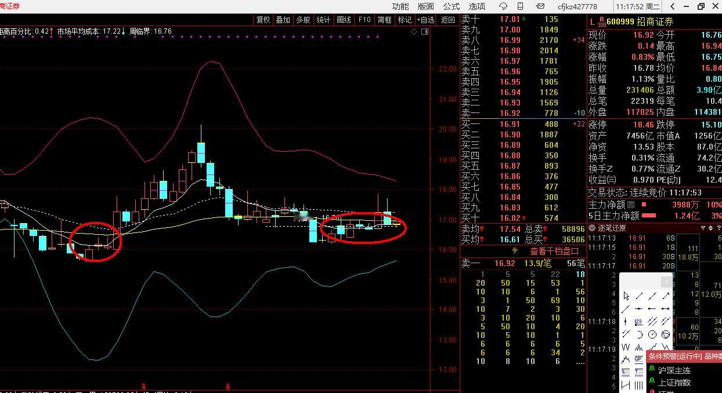Open the customer service headset icon
The image size is (722, 393).
(503, 6)
